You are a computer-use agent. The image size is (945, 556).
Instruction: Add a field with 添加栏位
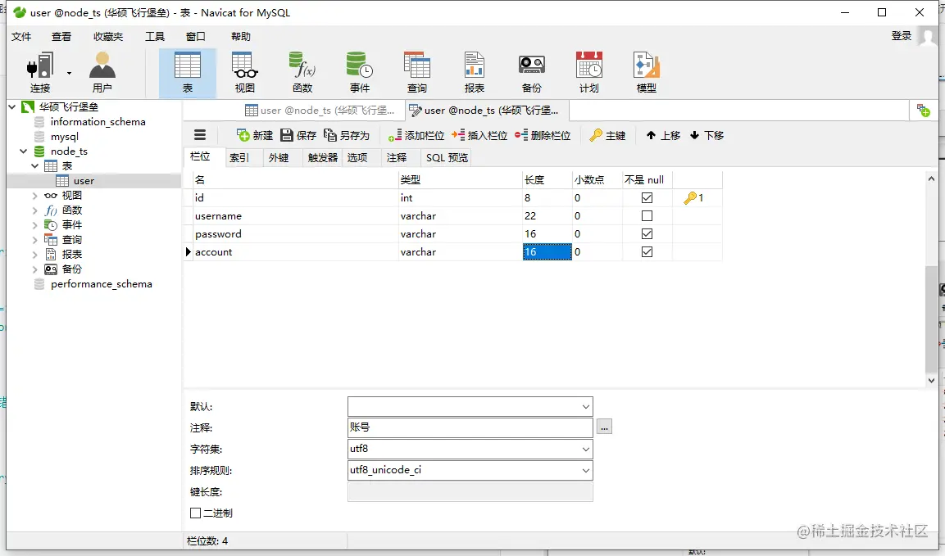416,135
